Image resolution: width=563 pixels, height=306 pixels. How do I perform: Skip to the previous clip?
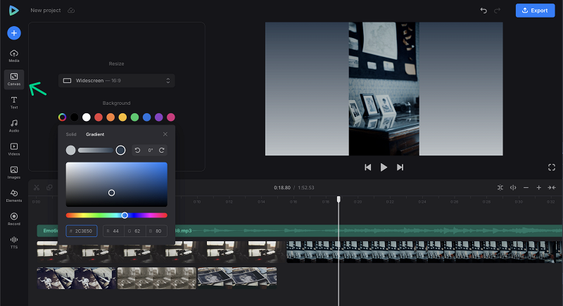[x=367, y=167]
